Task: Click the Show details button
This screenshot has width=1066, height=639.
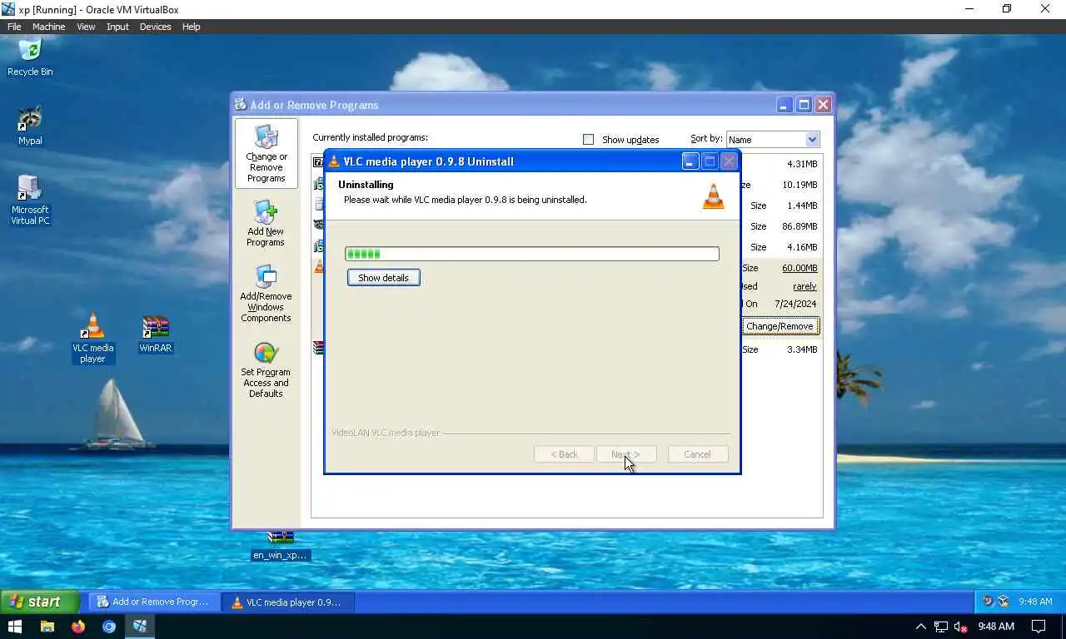Action: (383, 277)
